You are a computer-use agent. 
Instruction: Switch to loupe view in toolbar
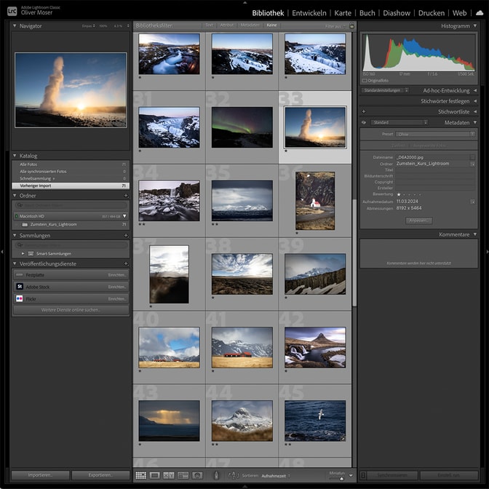(x=154, y=475)
